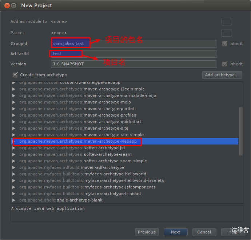
Task: Expand the maven-archetype-marmalade-mojo node
Action: coord(14,95)
